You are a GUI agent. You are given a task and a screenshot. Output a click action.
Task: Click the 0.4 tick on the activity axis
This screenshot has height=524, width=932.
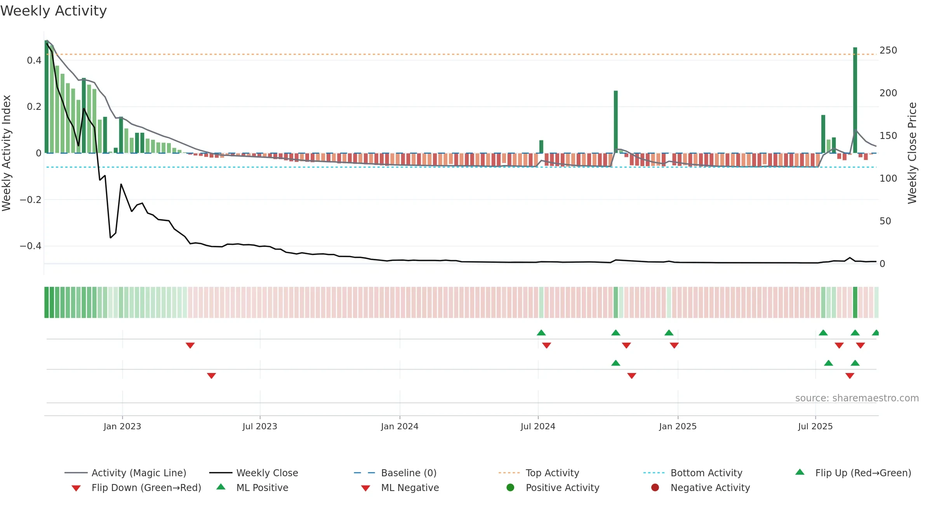[34, 60]
